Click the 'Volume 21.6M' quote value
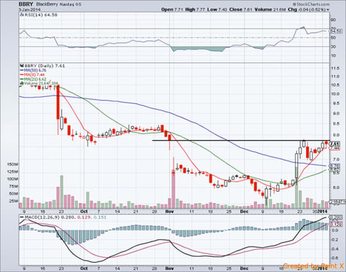This screenshot has height=272, width=346. [x=270, y=9]
